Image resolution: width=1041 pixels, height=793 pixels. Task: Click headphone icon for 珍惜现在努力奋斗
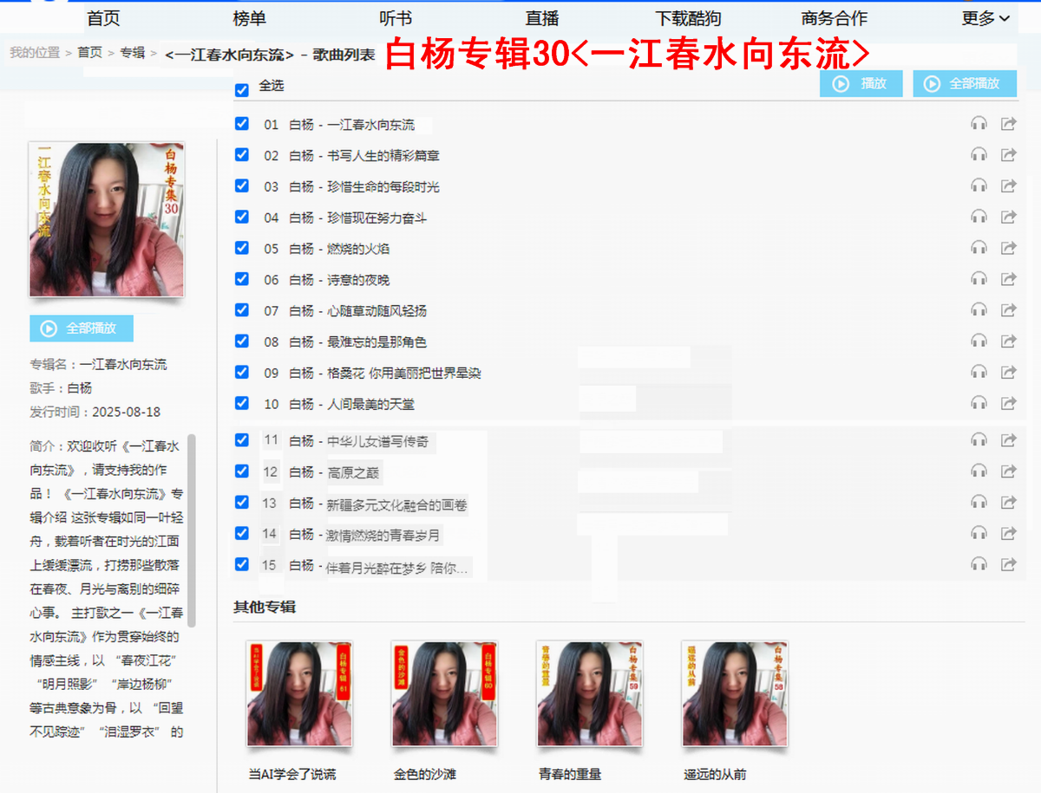pyautogui.click(x=979, y=217)
